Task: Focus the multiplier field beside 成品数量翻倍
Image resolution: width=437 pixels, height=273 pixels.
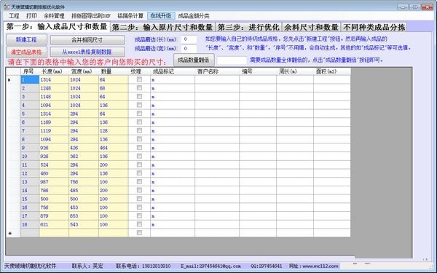Action: [232, 60]
